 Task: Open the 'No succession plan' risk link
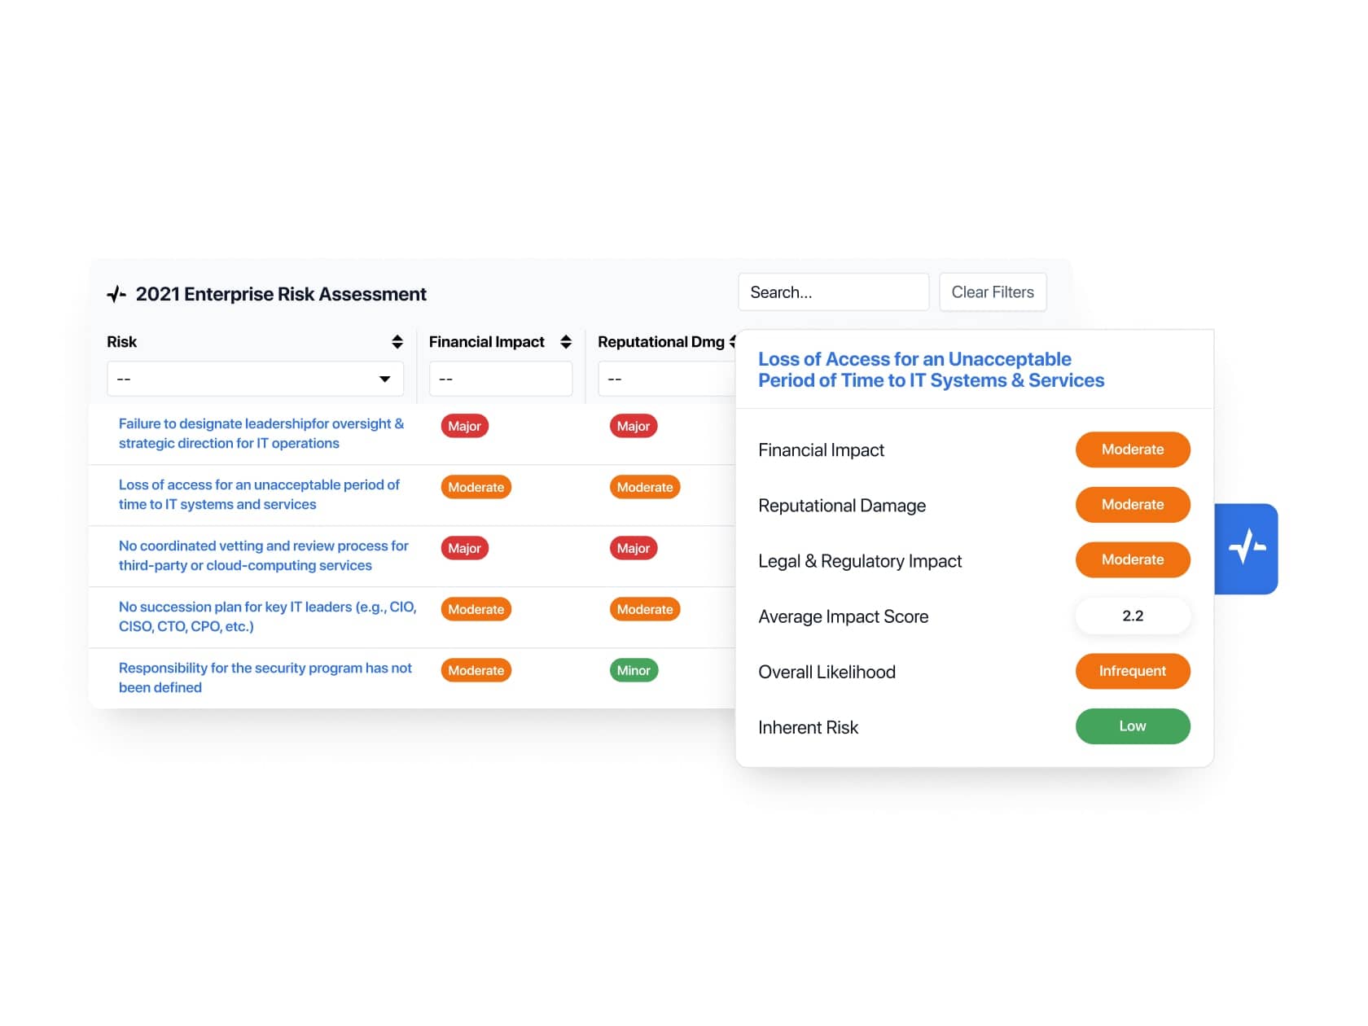267,616
